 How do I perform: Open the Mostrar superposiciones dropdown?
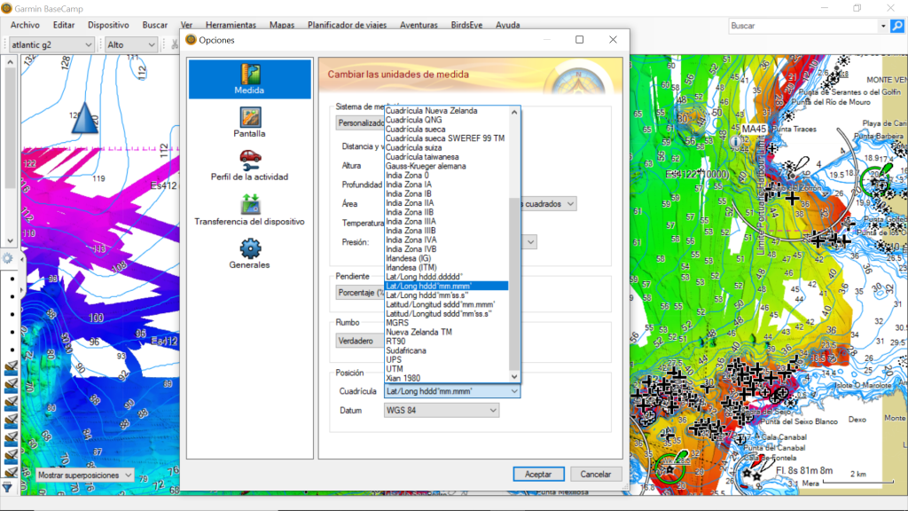84,476
